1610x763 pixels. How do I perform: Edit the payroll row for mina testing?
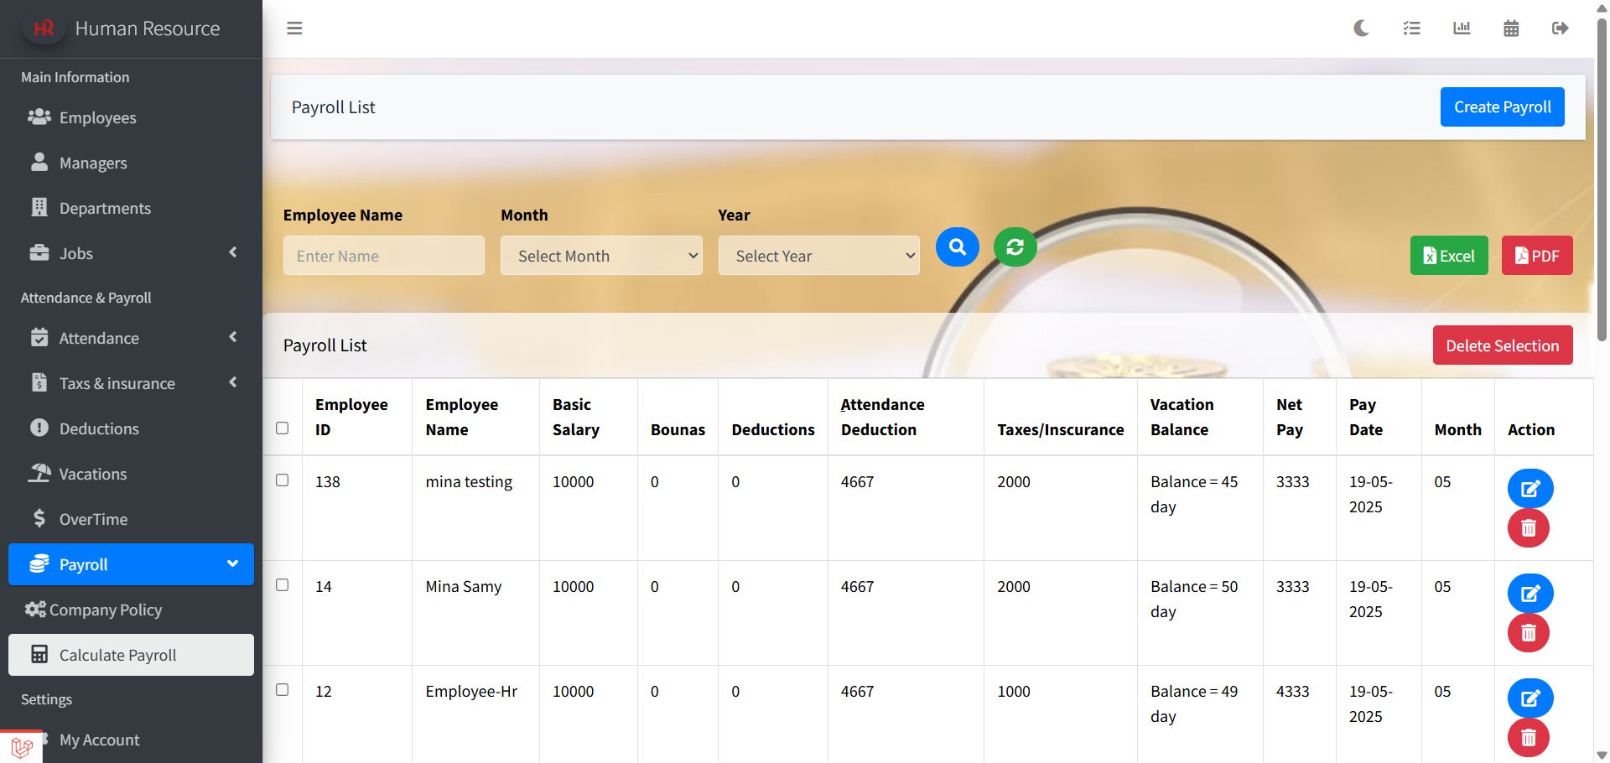coord(1529,489)
